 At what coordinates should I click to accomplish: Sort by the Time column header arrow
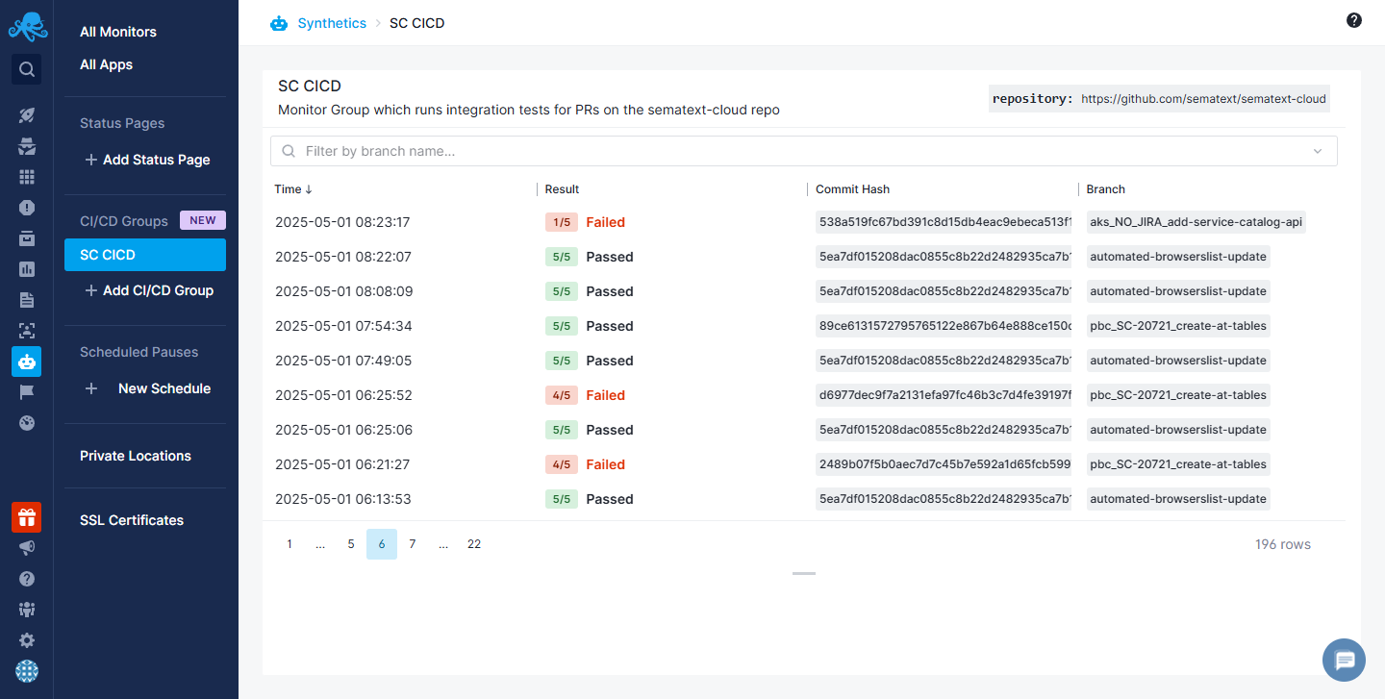point(306,188)
